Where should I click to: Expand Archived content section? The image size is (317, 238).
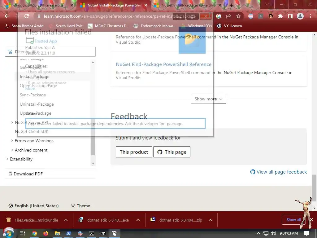[x=12, y=150]
